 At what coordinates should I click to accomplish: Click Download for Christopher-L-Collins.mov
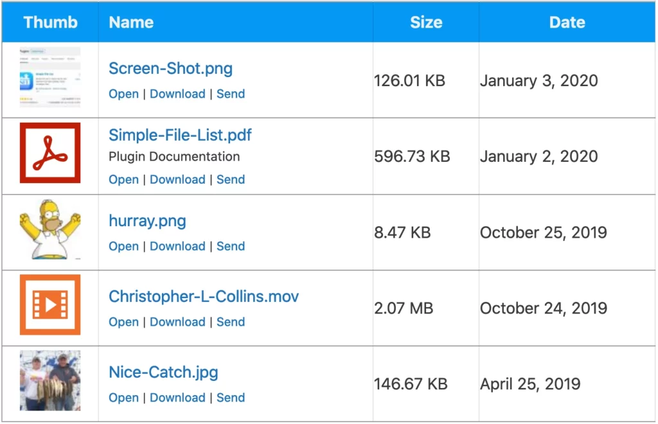point(177,322)
